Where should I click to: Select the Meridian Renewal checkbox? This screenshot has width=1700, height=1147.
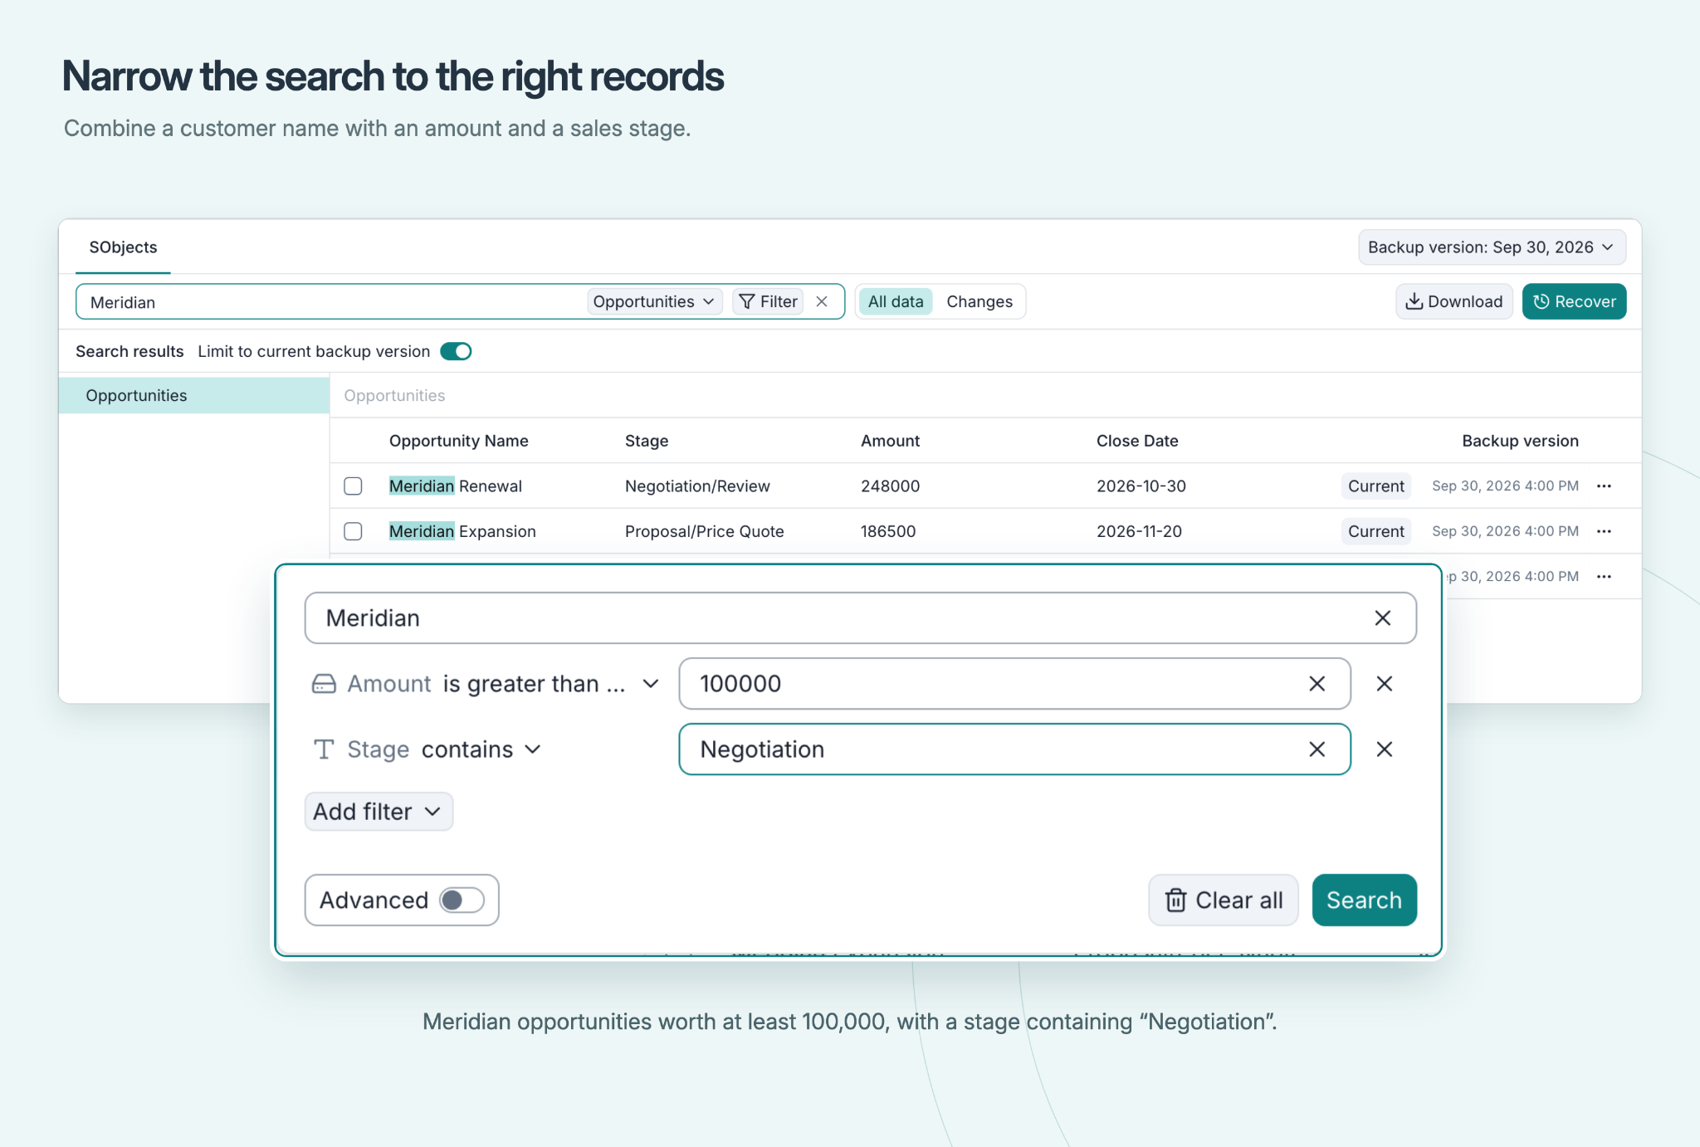tap(353, 486)
